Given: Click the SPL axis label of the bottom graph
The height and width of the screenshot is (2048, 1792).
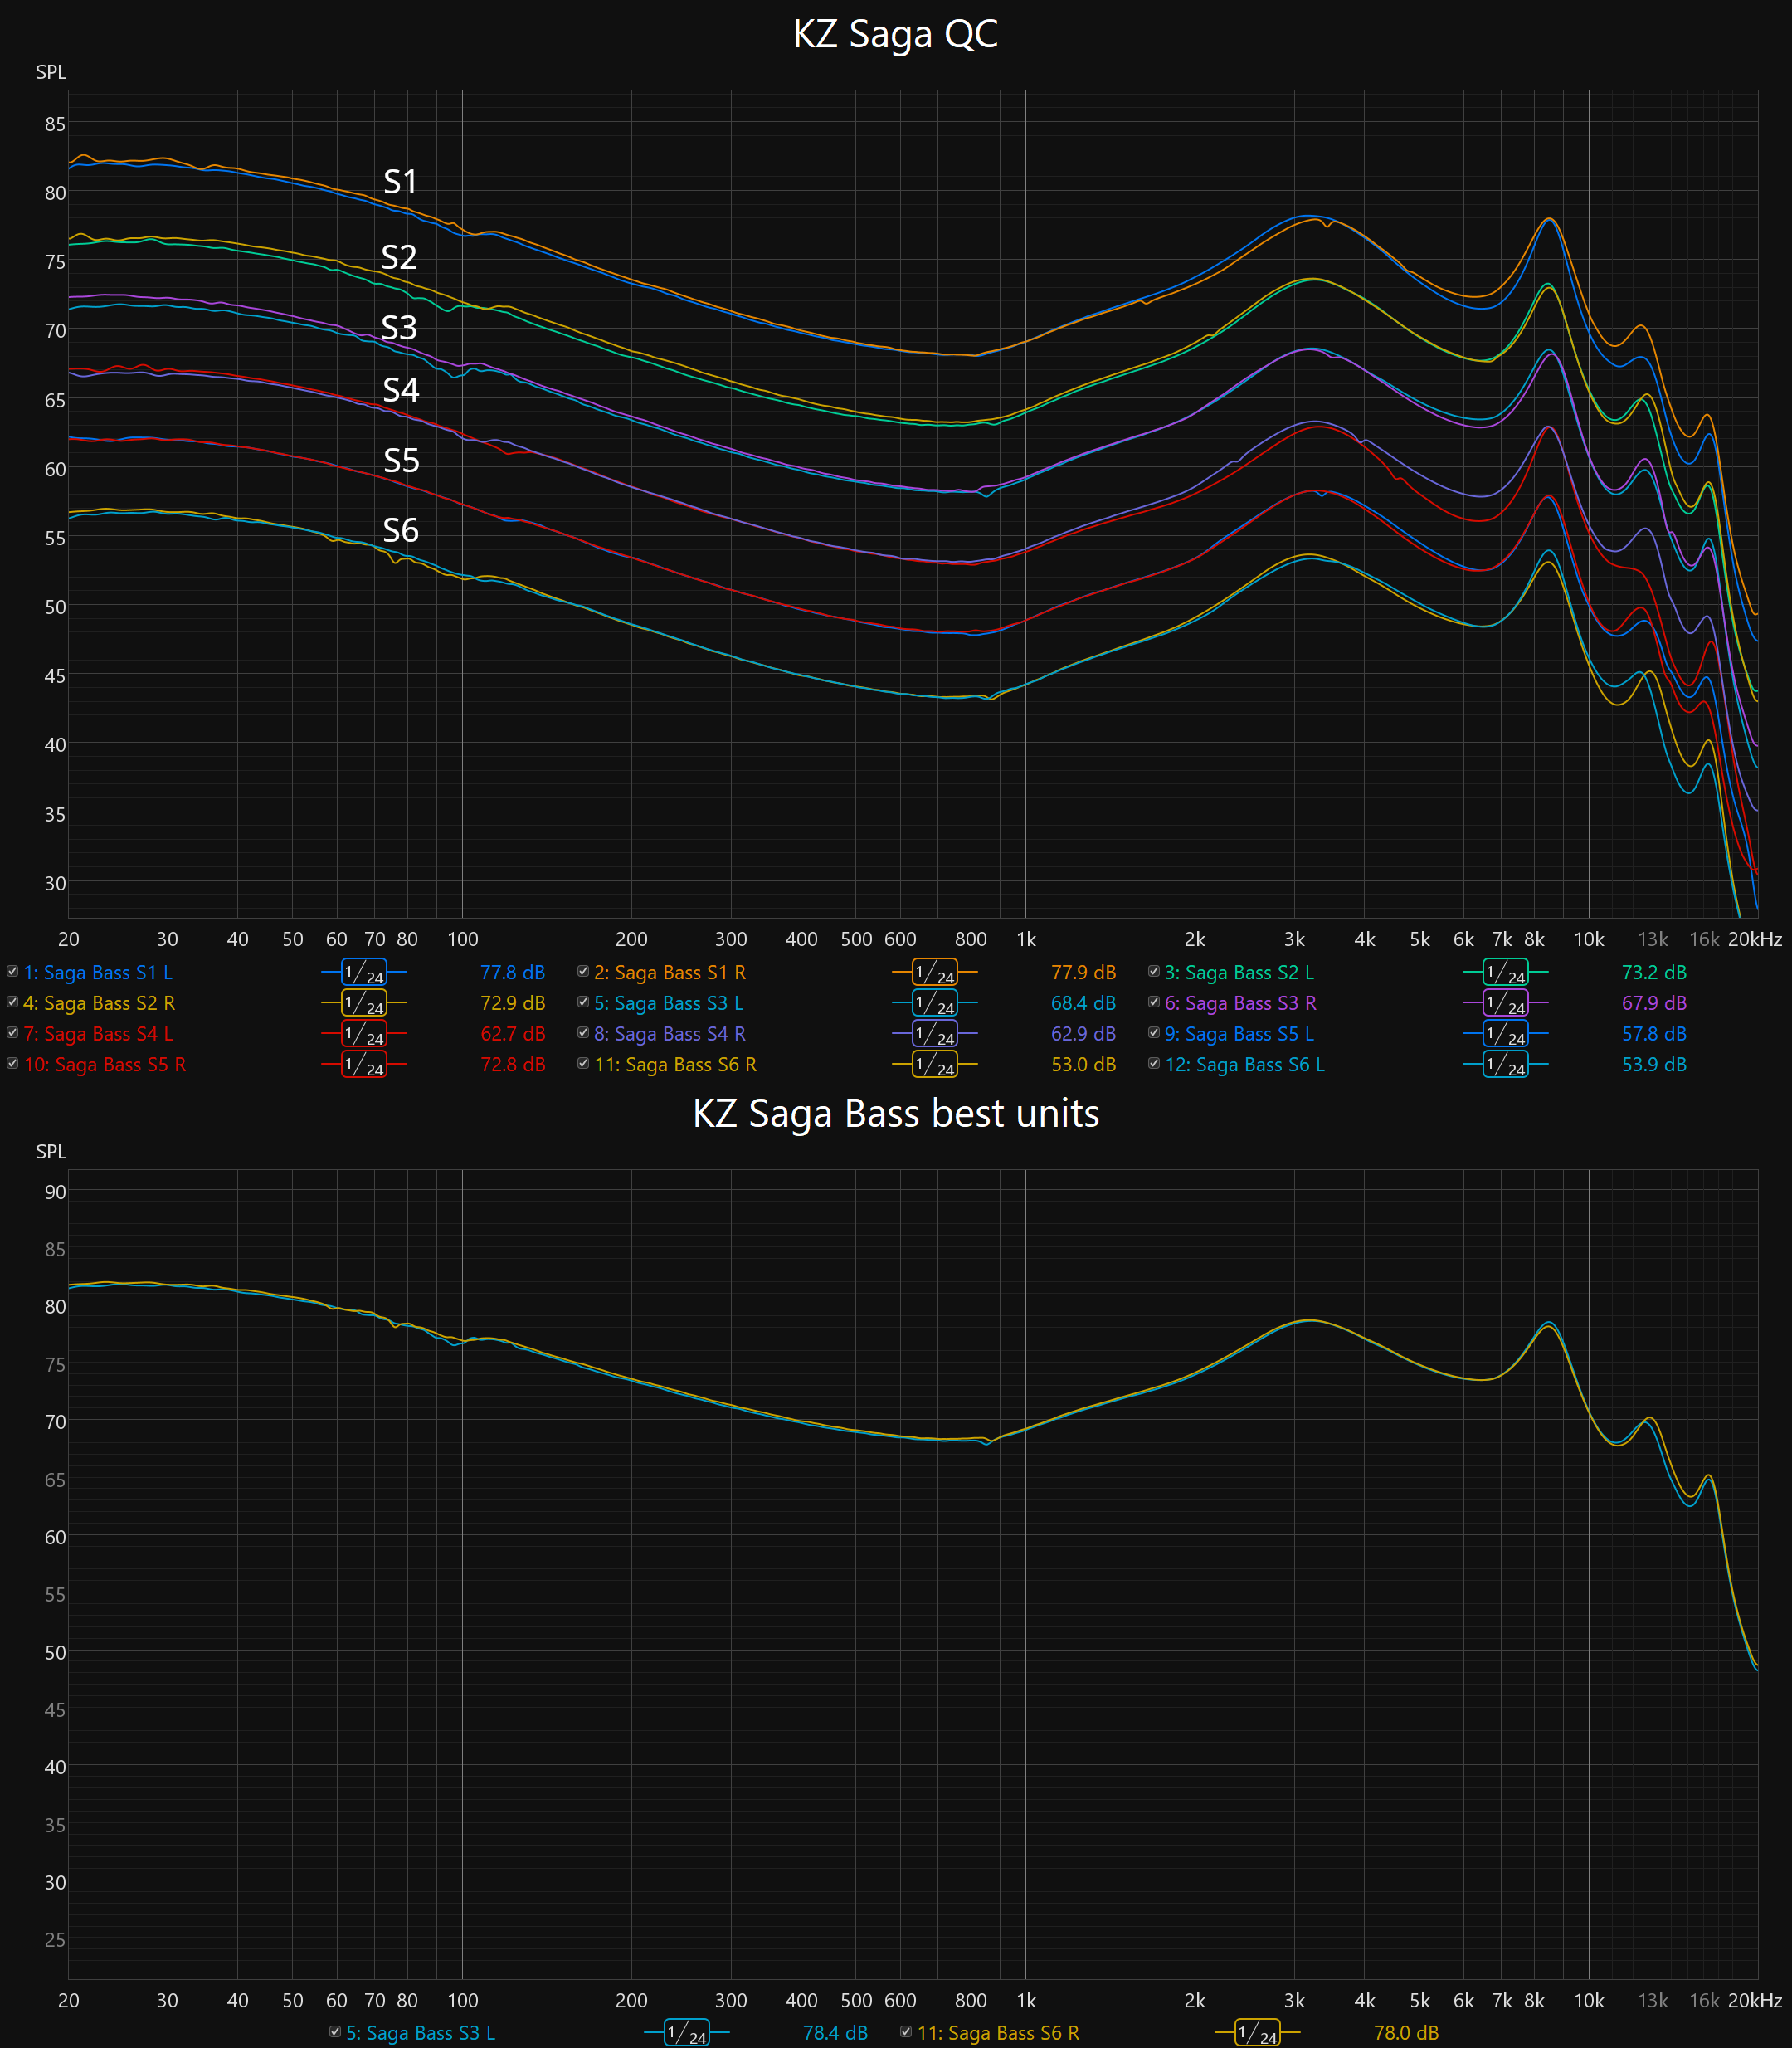Looking at the screenshot, I should 50,1152.
